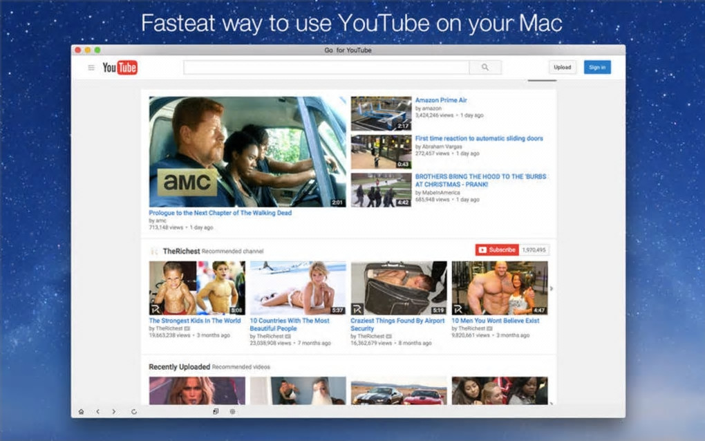Open the hamburger guide menu icon
Image resolution: width=705 pixels, height=441 pixels.
pos(91,68)
